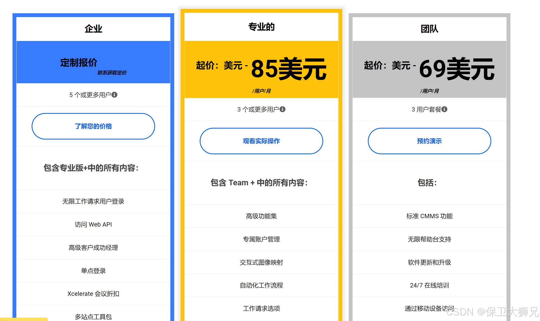This screenshot has width=540, height=321.
Task: Click the 标准 CMMS 功能 feature row
Action: coord(429,216)
